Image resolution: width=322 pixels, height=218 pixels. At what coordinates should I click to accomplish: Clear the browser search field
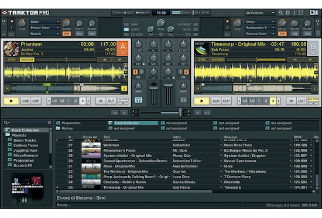[50, 122]
